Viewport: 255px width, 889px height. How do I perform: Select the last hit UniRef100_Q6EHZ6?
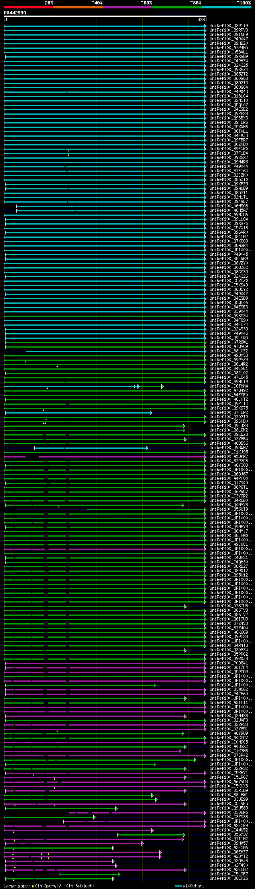pyautogui.click(x=229, y=879)
